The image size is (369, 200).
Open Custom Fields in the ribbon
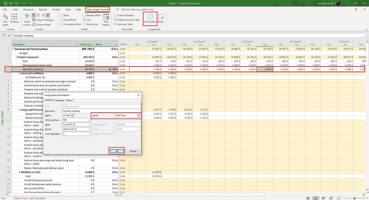tap(41, 25)
